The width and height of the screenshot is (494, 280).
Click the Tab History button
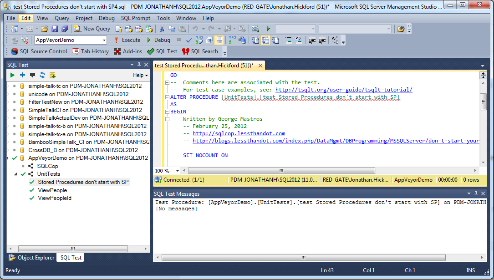[x=91, y=51]
